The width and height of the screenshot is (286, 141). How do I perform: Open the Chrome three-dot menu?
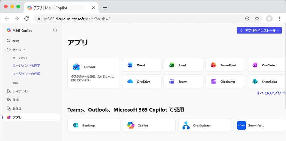pyautogui.click(x=279, y=19)
